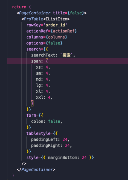Click the sm: 4 line

[x=43, y=73]
